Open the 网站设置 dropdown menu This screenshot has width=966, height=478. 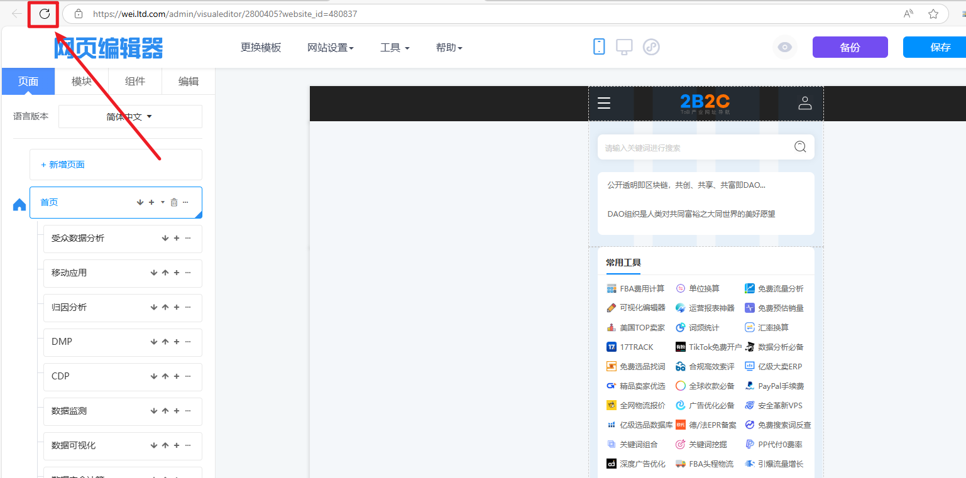point(330,48)
